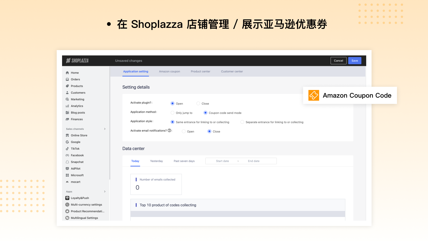Screen dimensions: 428x241
Task: Click the 'Unsaved changes' text
Action: (129, 61)
